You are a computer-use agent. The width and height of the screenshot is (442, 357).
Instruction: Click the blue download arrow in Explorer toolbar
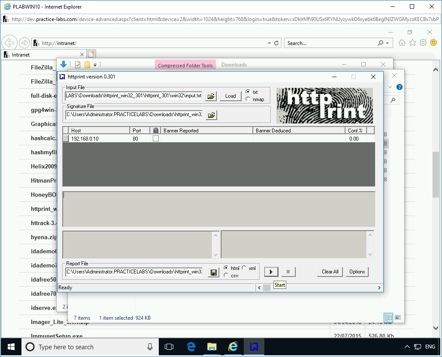click(64, 64)
